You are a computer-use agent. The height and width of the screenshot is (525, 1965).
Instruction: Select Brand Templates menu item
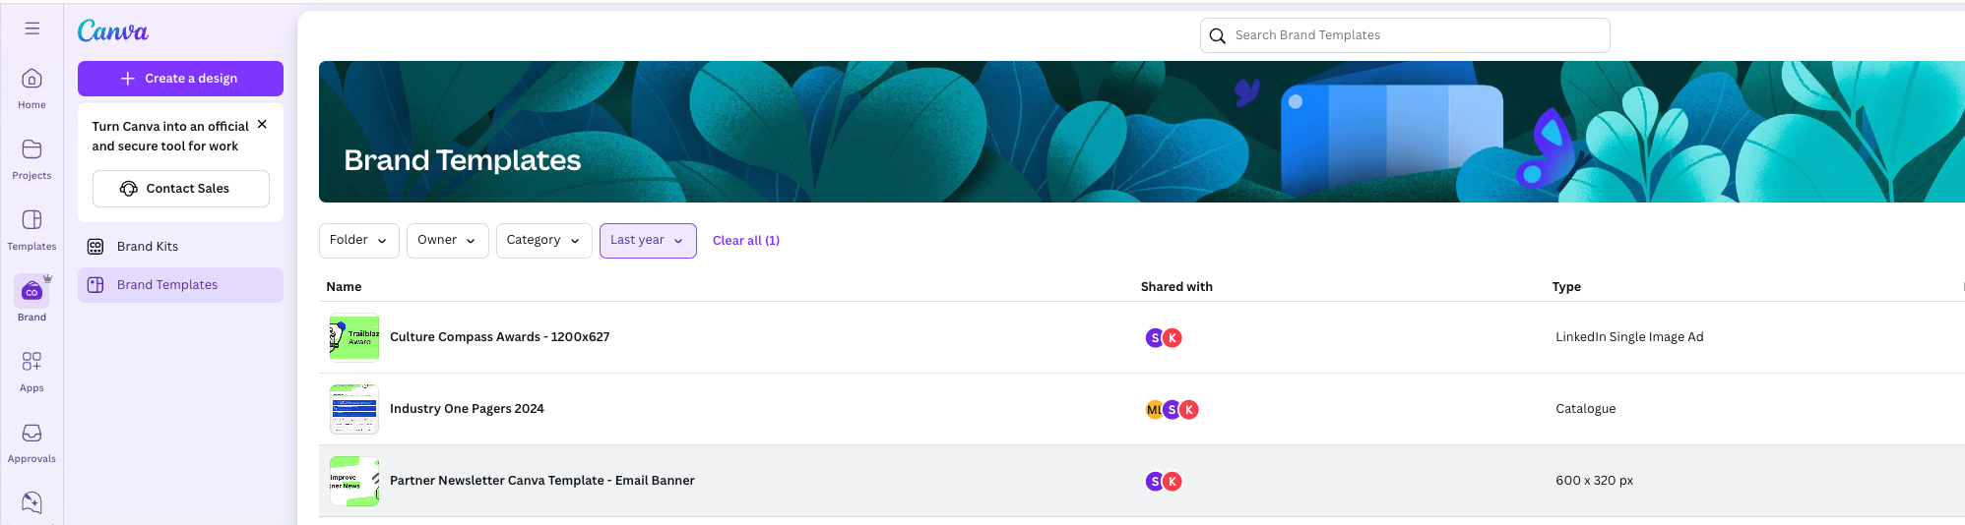[x=167, y=285]
